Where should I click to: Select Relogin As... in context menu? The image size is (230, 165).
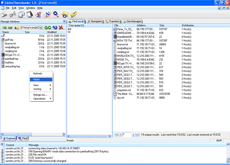[x=41, y=95]
